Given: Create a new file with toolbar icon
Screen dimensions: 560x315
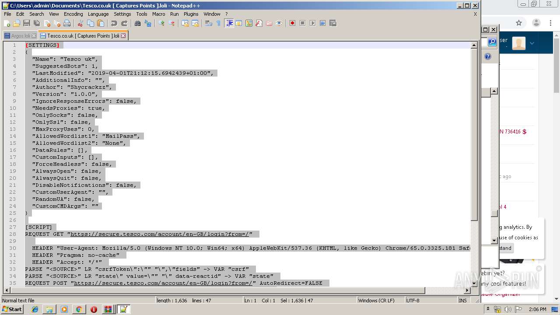Looking at the screenshot, I should [x=7, y=23].
